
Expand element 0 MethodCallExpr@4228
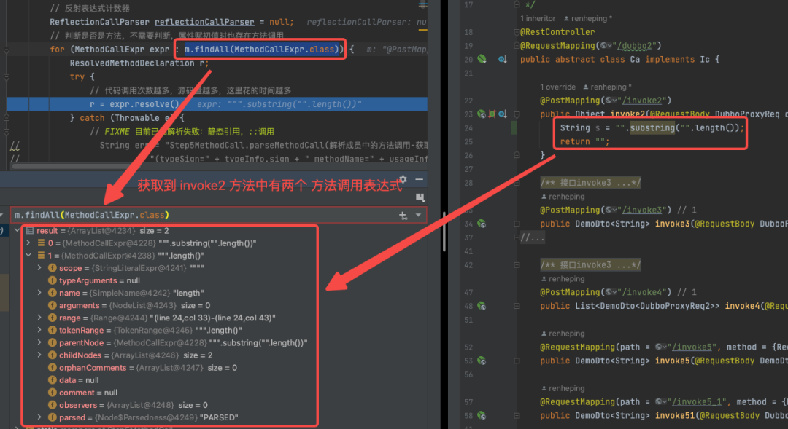(x=28, y=243)
